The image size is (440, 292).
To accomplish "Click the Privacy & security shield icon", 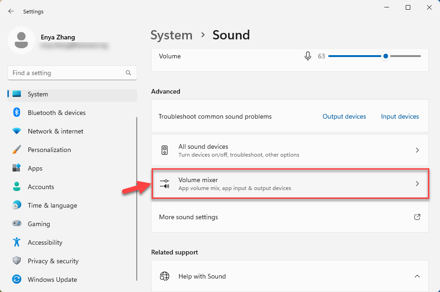I will (x=17, y=261).
